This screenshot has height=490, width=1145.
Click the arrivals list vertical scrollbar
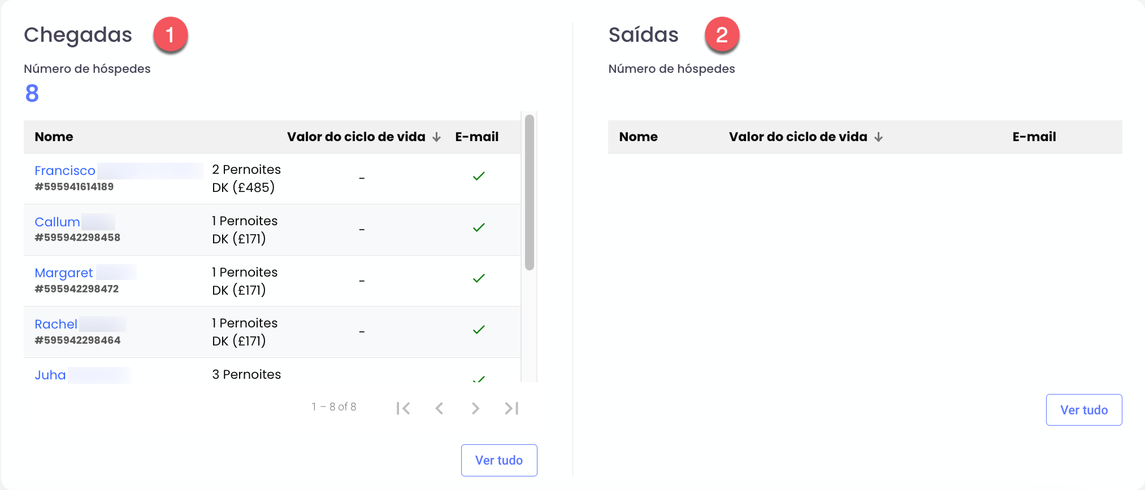click(x=530, y=193)
